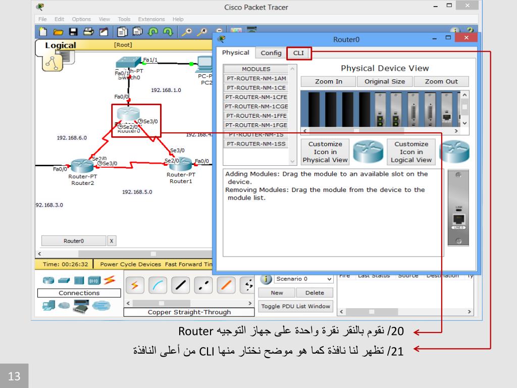This screenshot has height=388, width=517.
Task: Open the Help menu
Action: [x=178, y=19]
